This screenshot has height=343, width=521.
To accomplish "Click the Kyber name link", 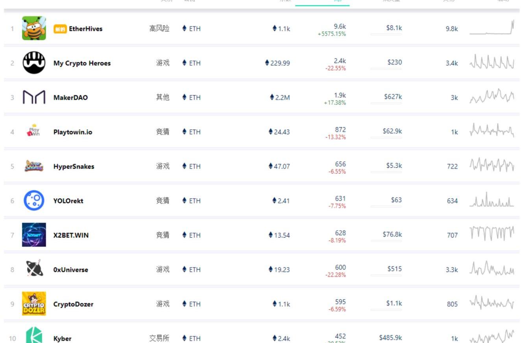I will [63, 338].
